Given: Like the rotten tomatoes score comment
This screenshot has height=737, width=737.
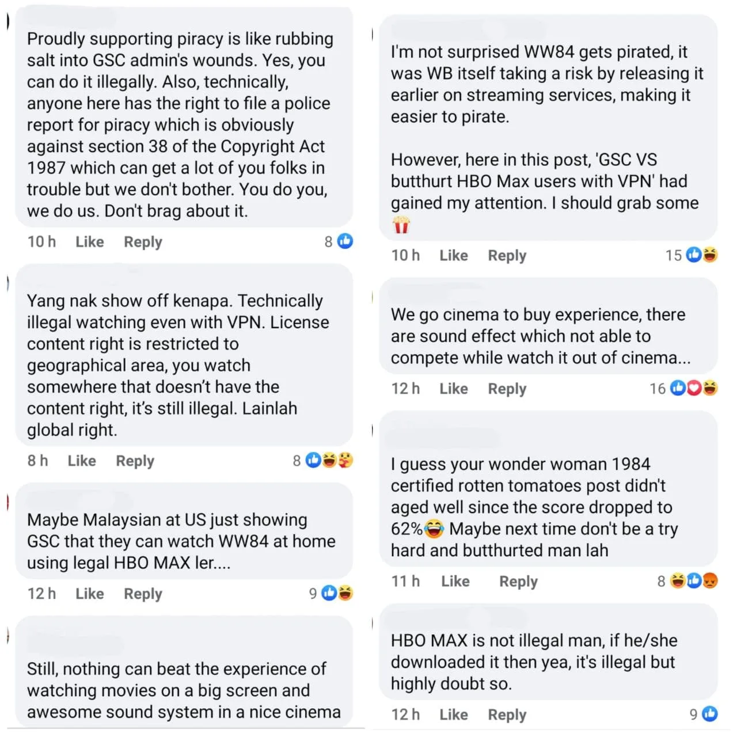Looking at the screenshot, I should coord(455,581).
